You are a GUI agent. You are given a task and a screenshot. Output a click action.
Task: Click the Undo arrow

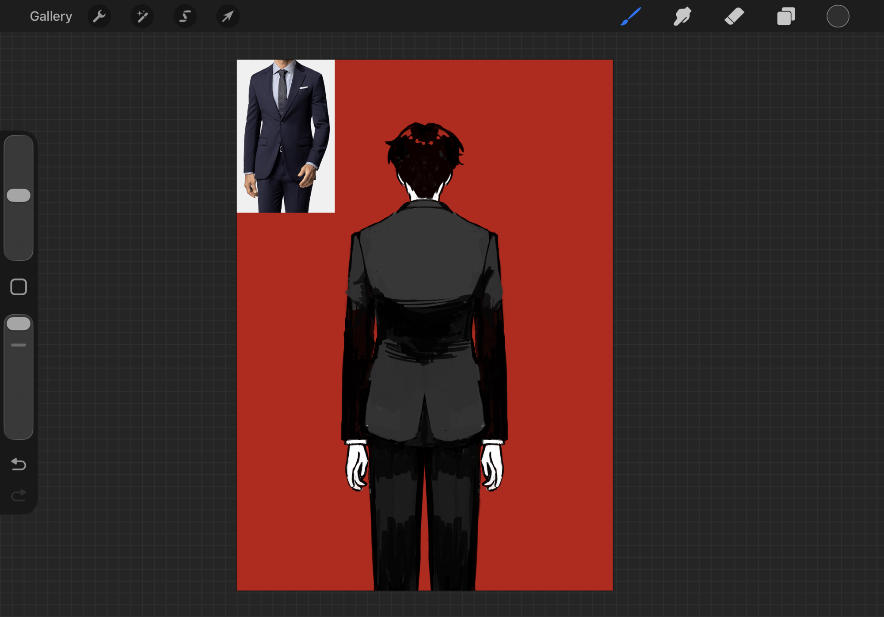tap(19, 464)
